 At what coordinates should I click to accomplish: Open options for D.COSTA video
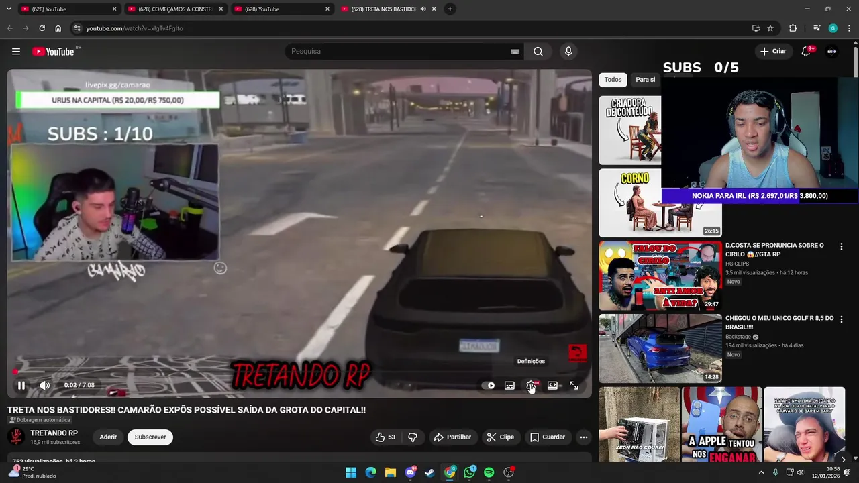tap(842, 247)
